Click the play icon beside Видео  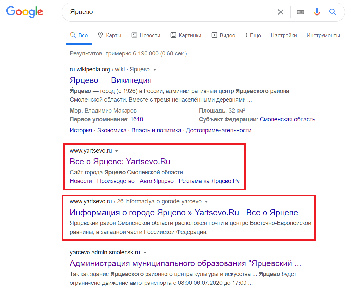214,35
